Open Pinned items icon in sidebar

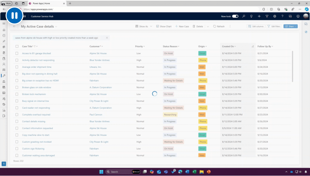[4, 41]
